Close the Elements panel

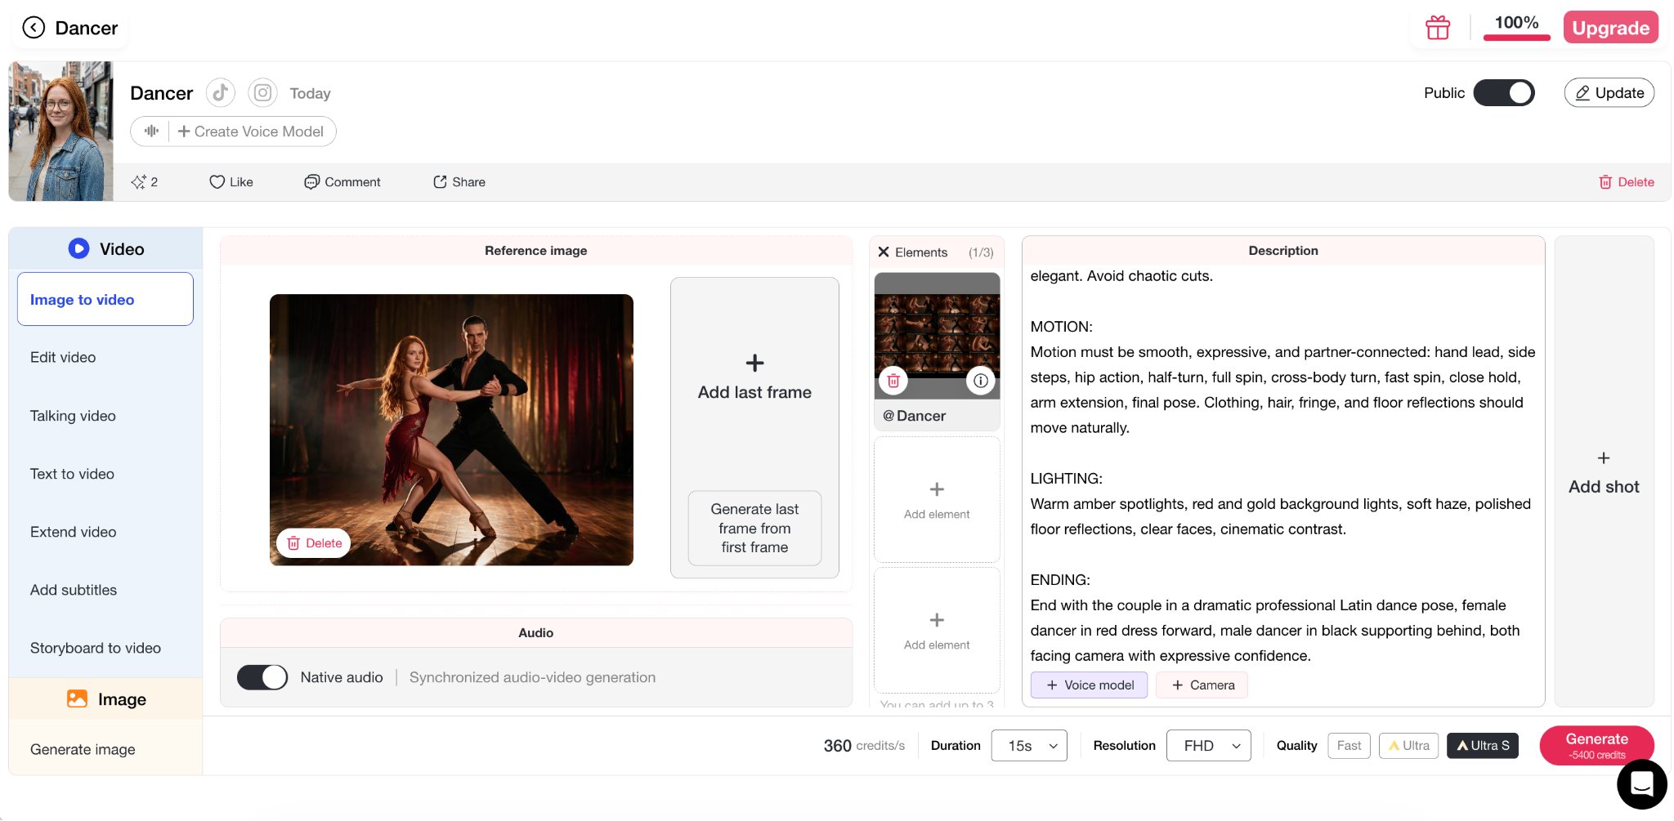(884, 252)
